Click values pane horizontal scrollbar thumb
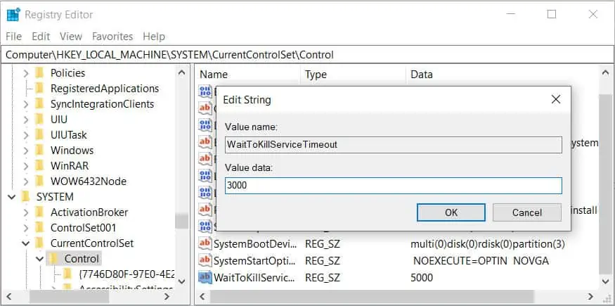Viewport: 615px width, 306px height. [x=372, y=297]
